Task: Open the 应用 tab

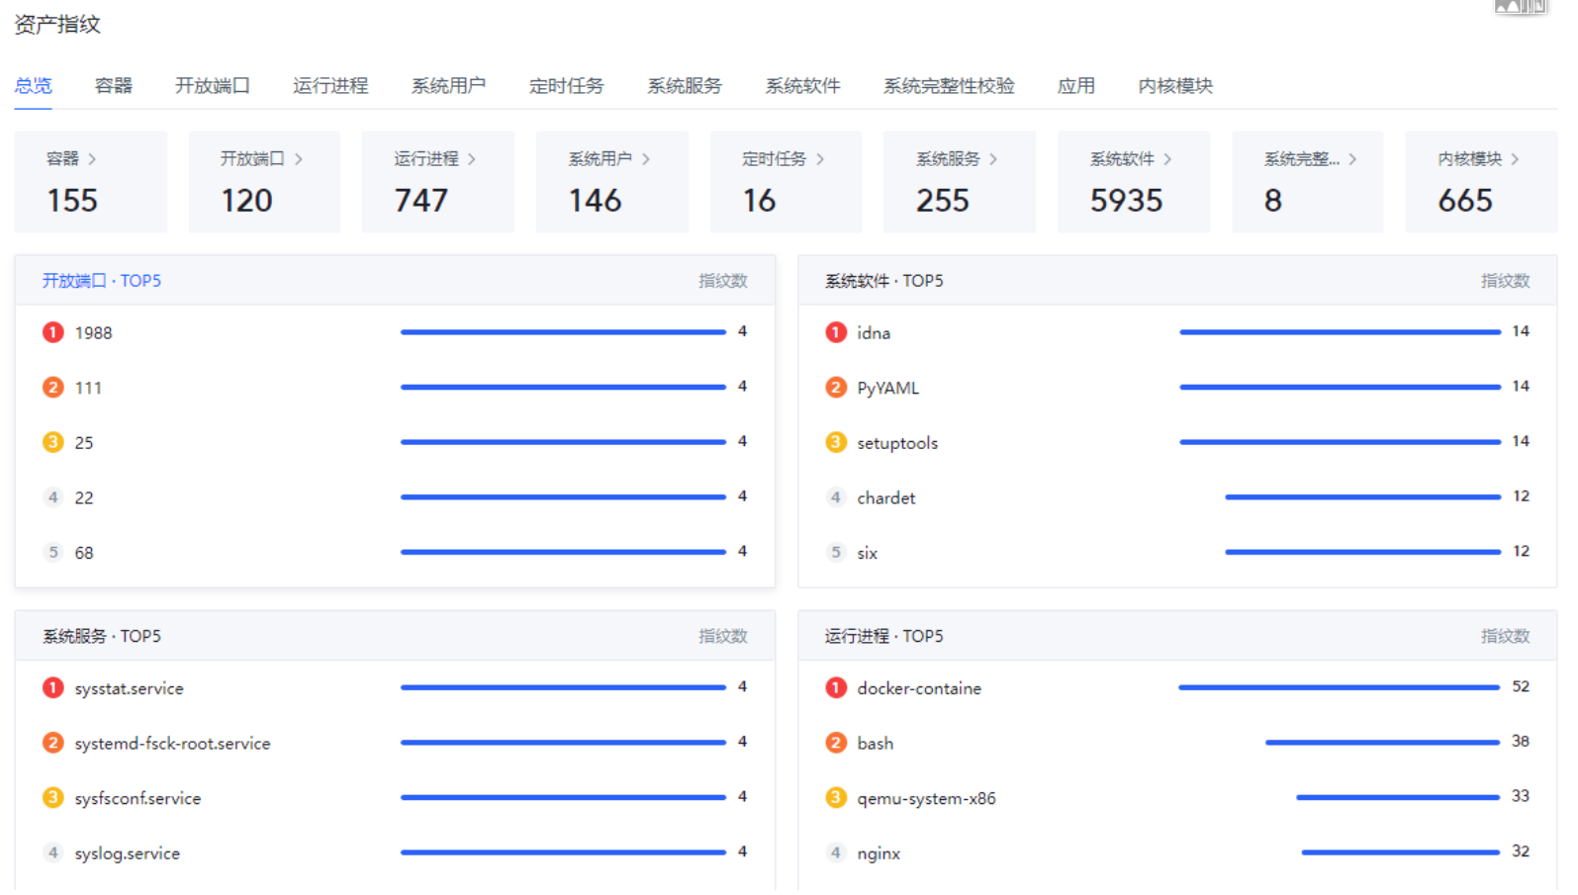Action: (x=1076, y=86)
